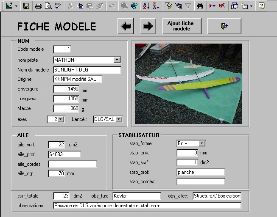Open the stab_forme dropdown
Screen dimensions: 277x217
click(x=202, y=143)
